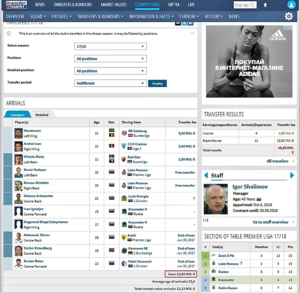Screen dimensions: 300x293
Task: Open the Squad submenu
Action: 38,16
